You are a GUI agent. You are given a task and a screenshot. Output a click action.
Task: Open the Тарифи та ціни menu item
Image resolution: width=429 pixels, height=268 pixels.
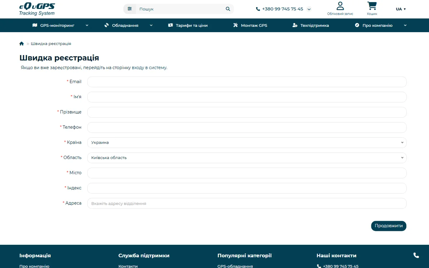pos(188,25)
